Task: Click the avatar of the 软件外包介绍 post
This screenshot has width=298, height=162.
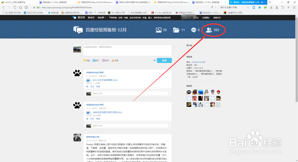Action: coord(77,137)
